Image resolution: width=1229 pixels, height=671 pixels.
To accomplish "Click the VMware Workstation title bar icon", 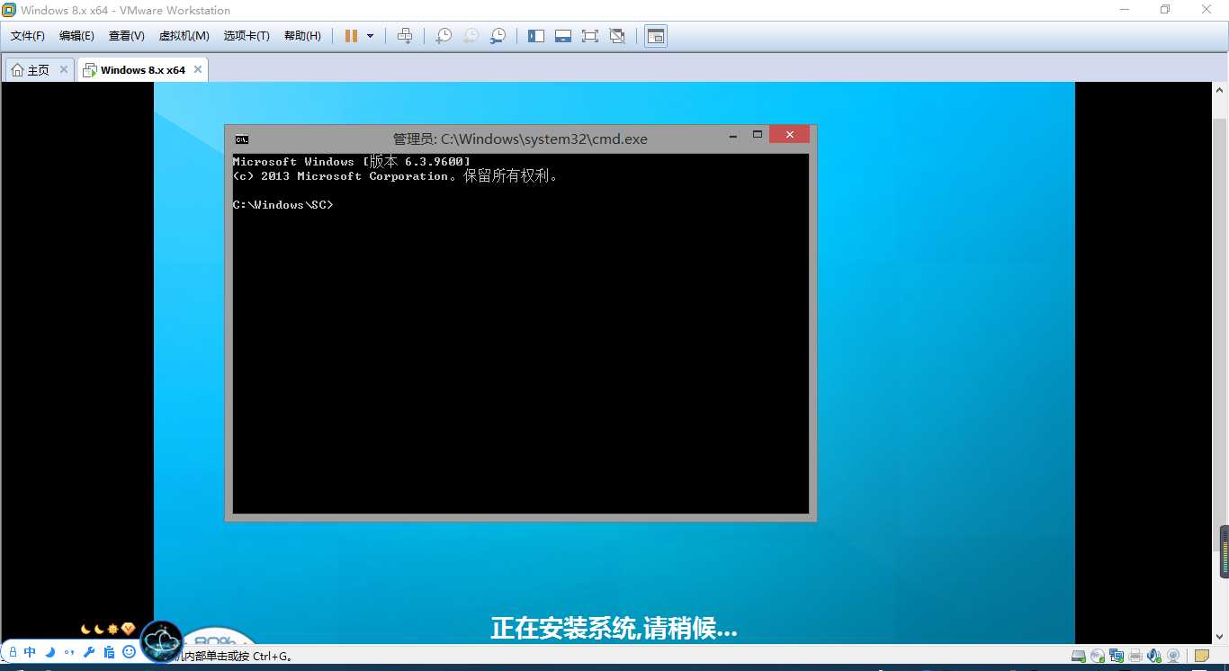I will click(x=9, y=10).
